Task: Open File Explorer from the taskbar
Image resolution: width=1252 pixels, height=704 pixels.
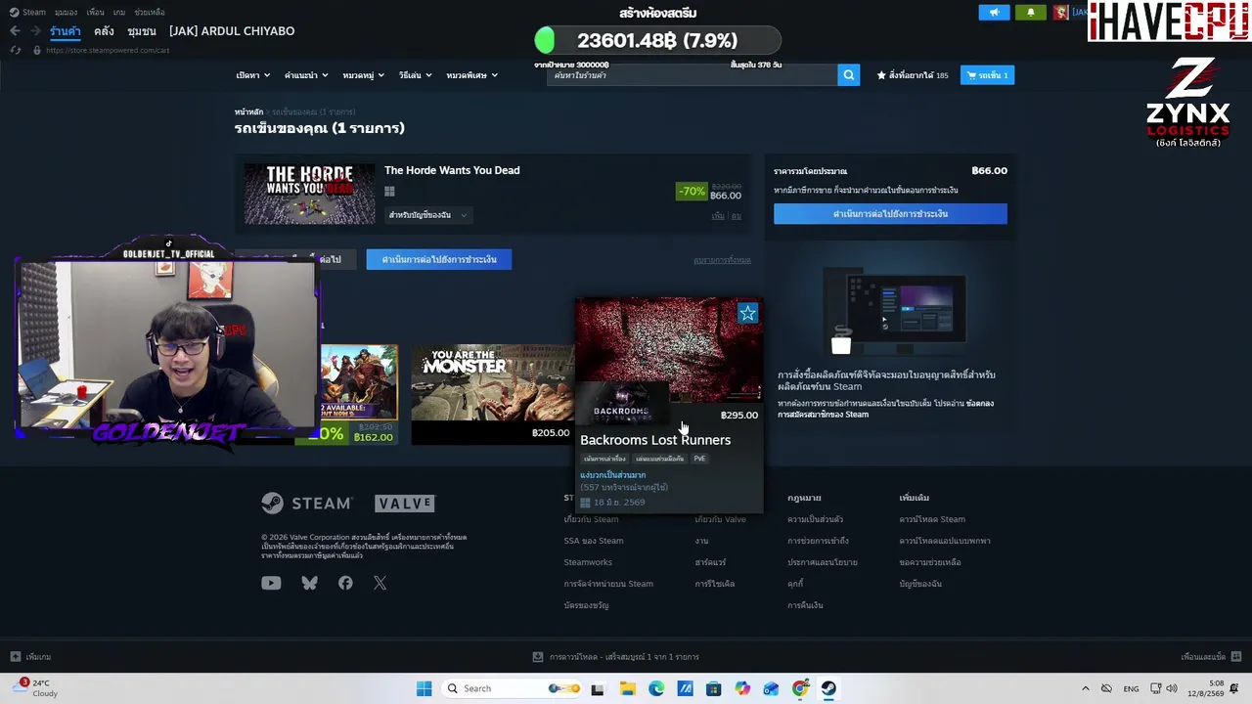Action: coord(627,688)
